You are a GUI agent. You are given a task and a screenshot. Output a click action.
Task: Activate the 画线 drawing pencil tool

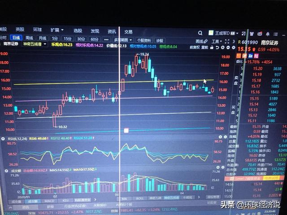click(202, 41)
